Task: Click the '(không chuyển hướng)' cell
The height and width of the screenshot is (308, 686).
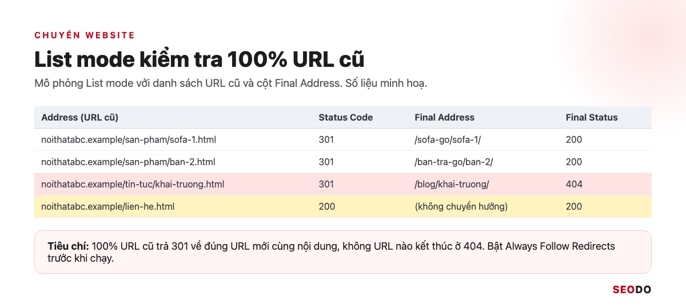Action: [461, 206]
